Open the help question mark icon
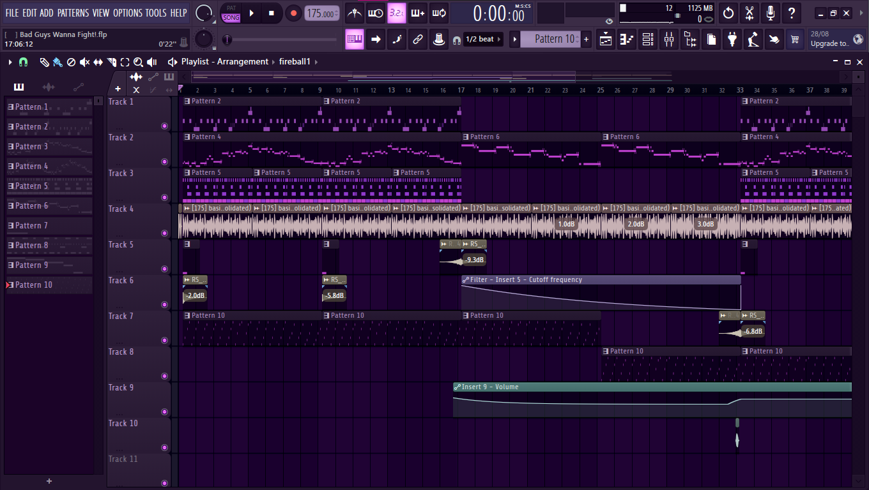 tap(792, 13)
